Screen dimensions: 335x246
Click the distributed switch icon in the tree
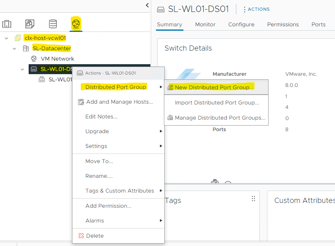(x=34, y=69)
